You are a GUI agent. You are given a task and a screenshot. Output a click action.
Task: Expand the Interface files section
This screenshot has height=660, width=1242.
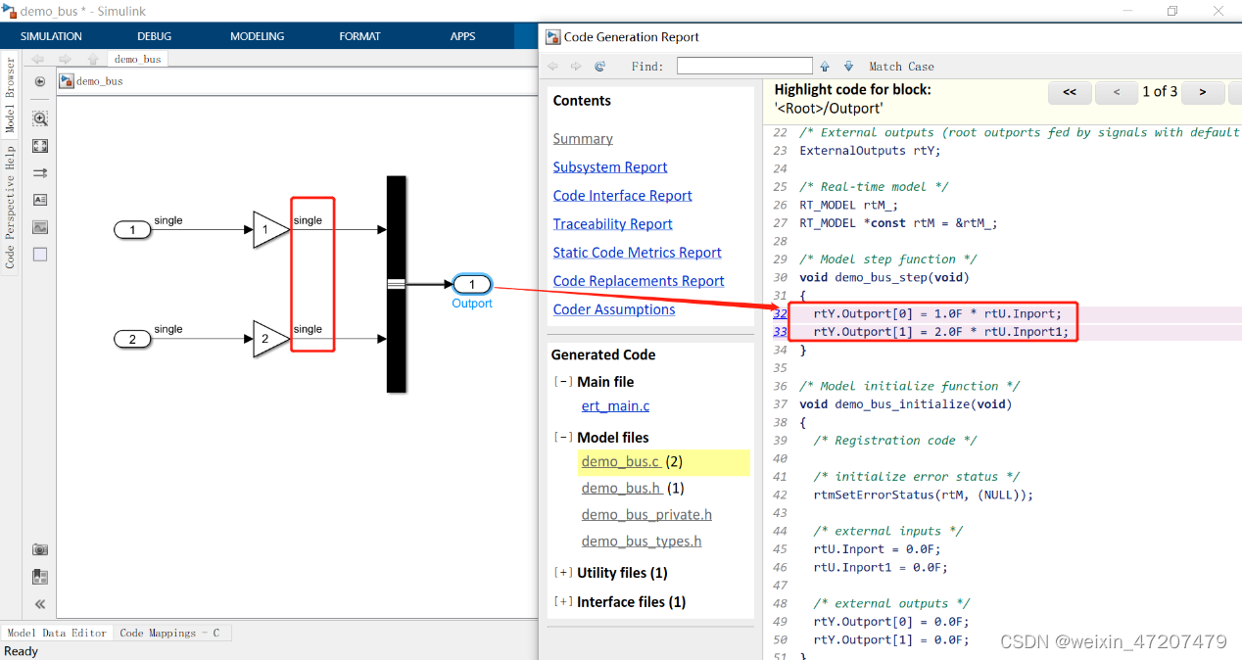pyautogui.click(x=563, y=602)
